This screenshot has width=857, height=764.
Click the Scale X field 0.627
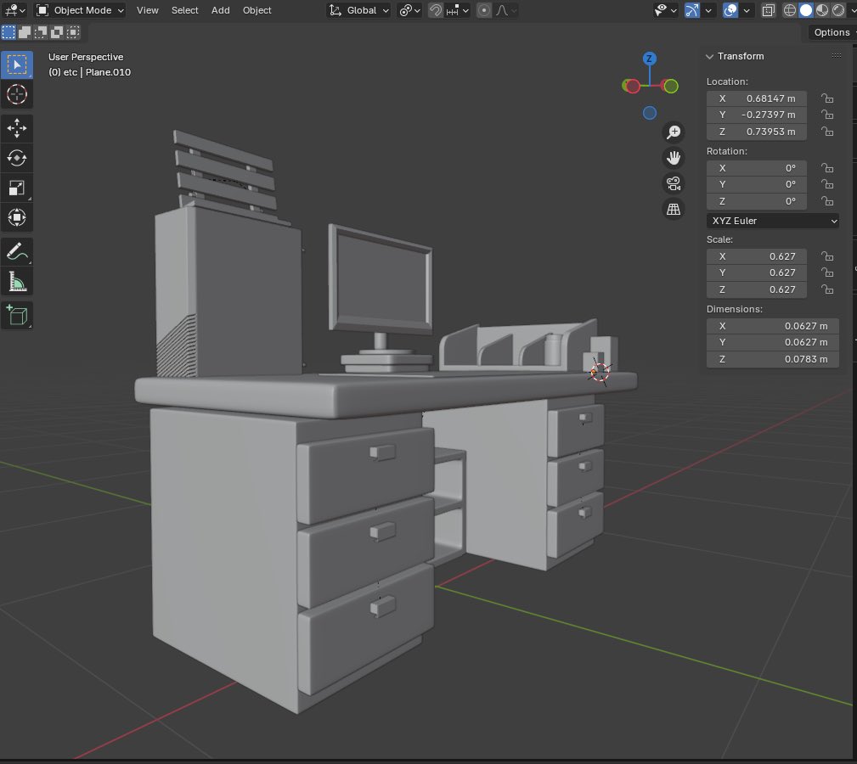[757, 256]
